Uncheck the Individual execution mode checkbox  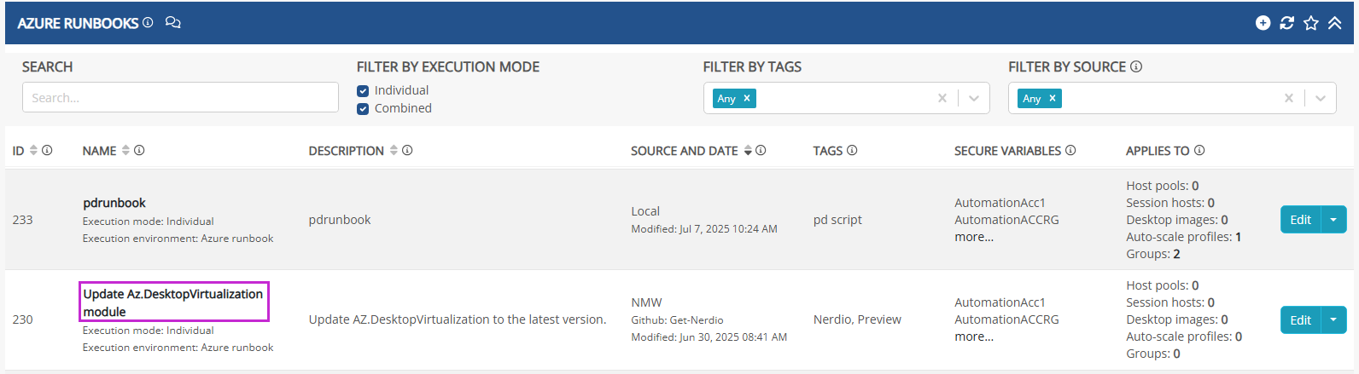click(363, 90)
